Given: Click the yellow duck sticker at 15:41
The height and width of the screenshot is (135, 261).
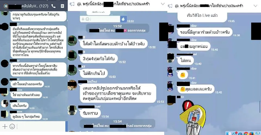Looking at the screenshot, I should [x=183, y=75].
